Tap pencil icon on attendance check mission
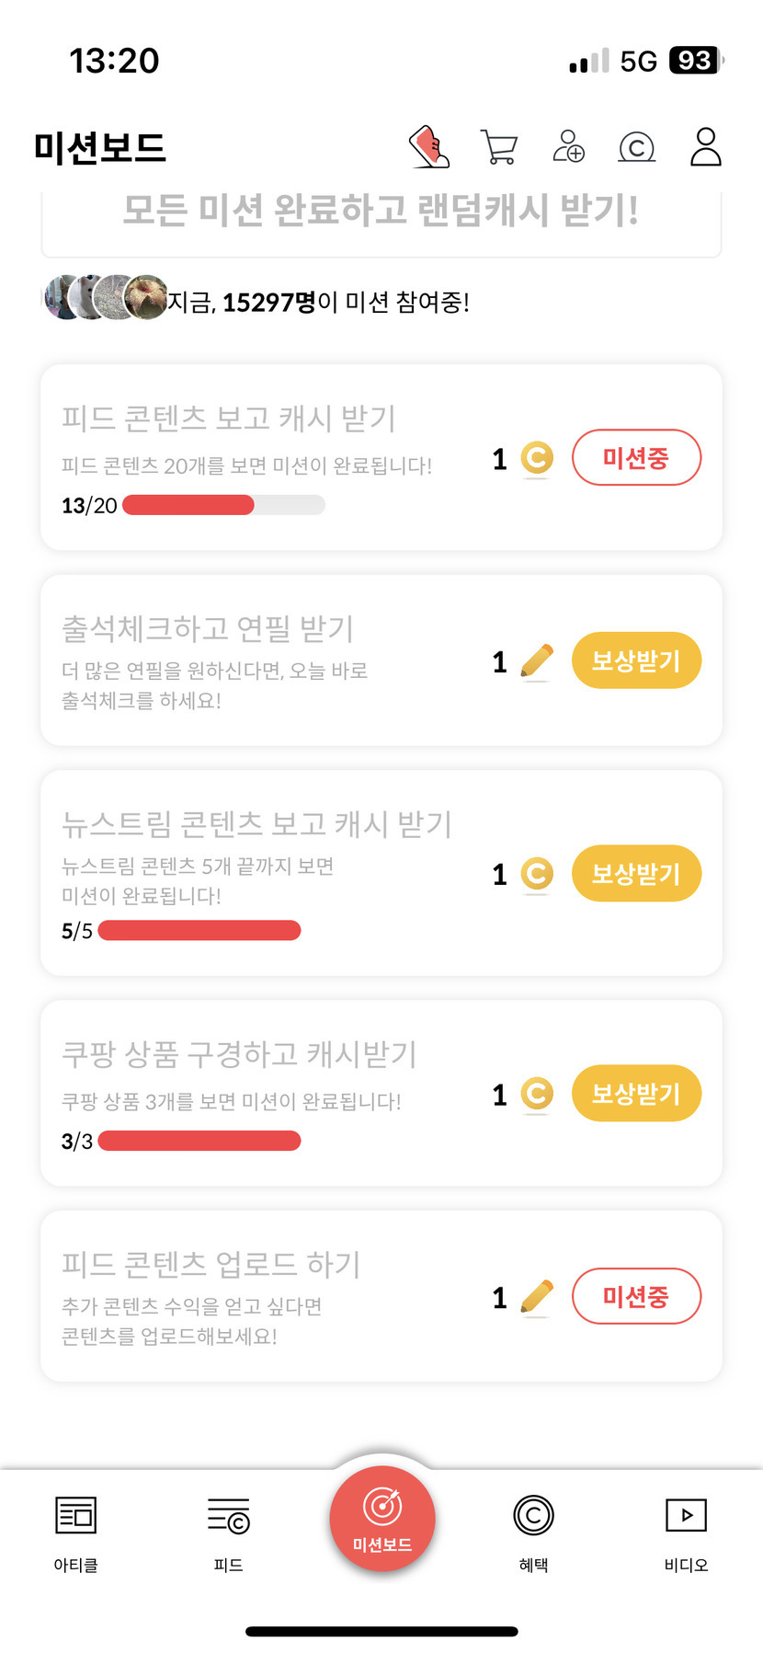 (537, 661)
